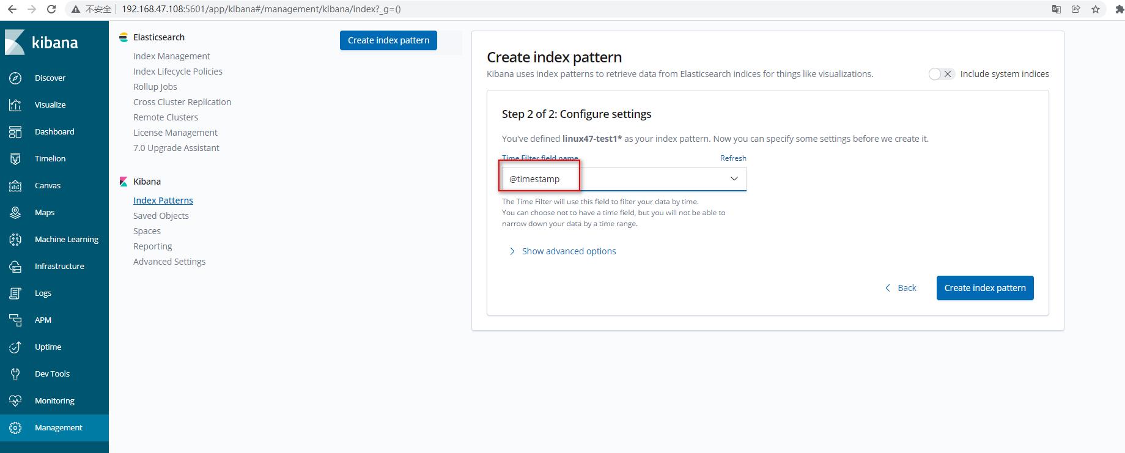Open Cross Cluster Replication
The height and width of the screenshot is (453, 1125).
coord(182,102)
